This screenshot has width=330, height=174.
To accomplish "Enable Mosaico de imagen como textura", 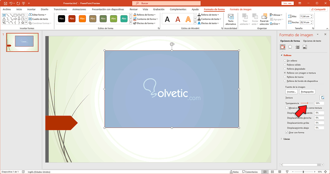I will point(286,108).
